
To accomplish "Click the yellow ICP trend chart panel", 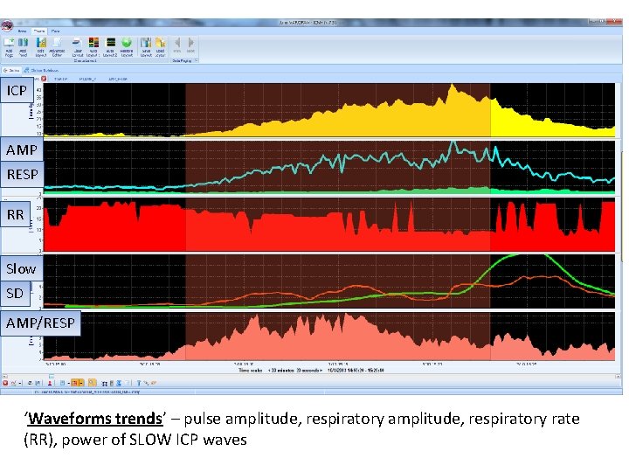I will point(329,110).
